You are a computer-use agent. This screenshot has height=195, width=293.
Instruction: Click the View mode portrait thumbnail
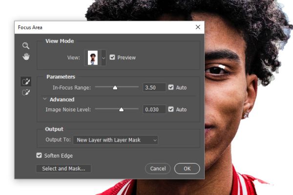[x=93, y=58]
